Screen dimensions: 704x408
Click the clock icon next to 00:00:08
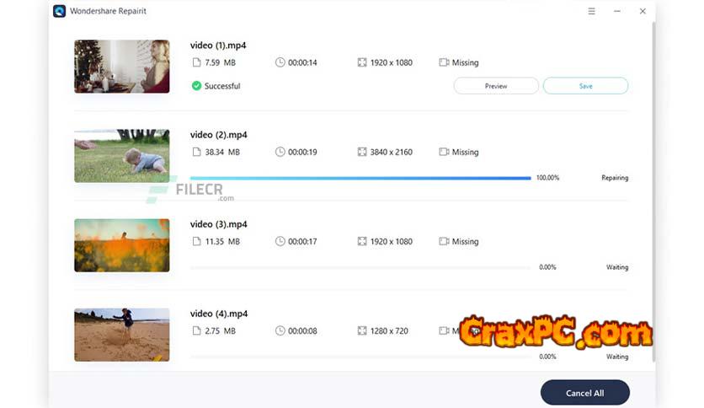(280, 330)
